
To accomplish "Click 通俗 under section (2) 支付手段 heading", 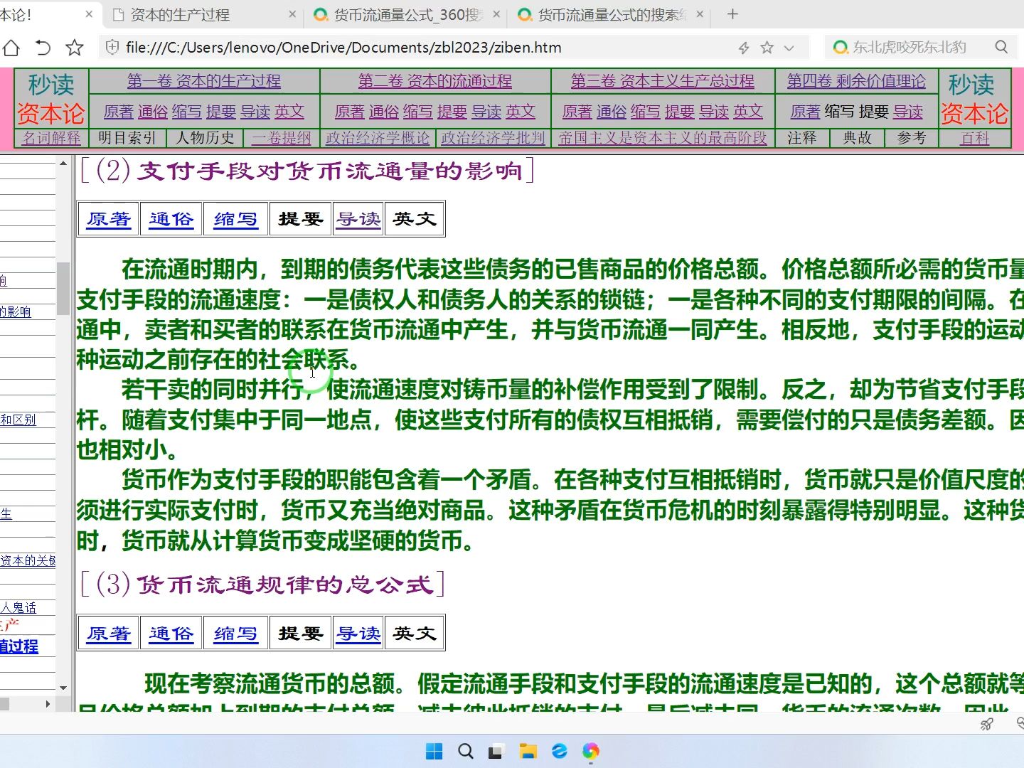I will [x=171, y=219].
